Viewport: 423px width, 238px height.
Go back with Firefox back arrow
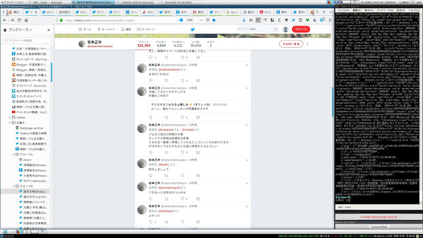5,20
